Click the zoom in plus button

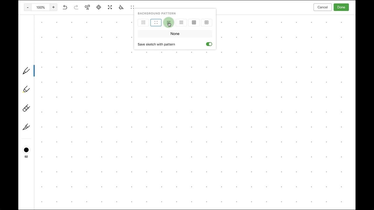(x=53, y=7)
